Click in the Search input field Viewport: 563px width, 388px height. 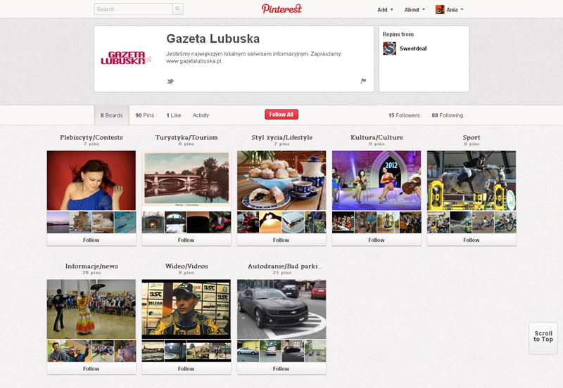tap(133, 10)
